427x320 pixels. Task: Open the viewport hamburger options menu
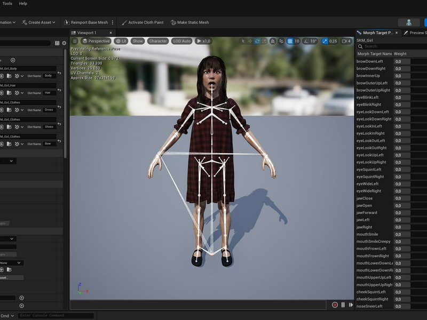pyautogui.click(x=75, y=41)
